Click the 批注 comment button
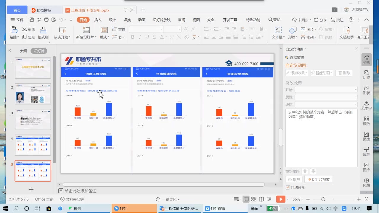This screenshot has height=213, width=379. pos(337,20)
